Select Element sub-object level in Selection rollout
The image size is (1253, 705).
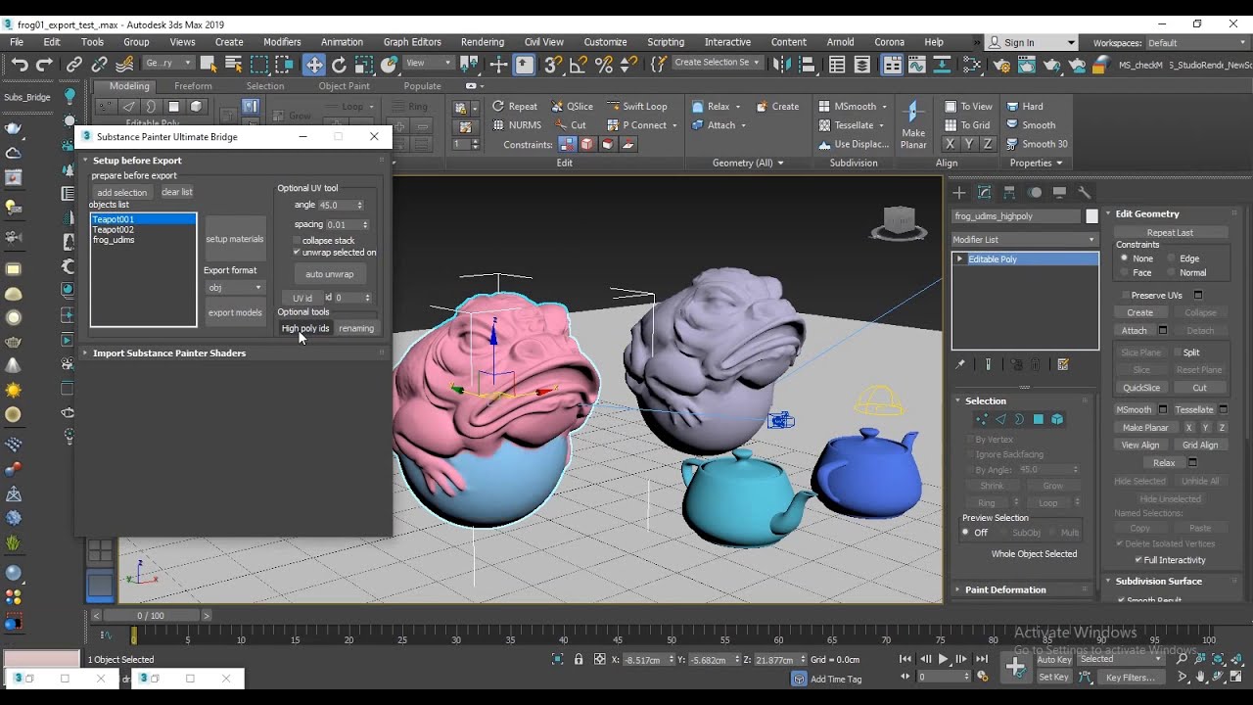coord(1057,419)
